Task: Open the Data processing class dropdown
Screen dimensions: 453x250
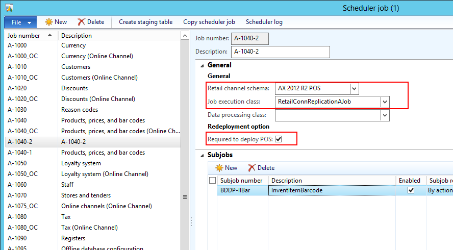Action: (385, 115)
